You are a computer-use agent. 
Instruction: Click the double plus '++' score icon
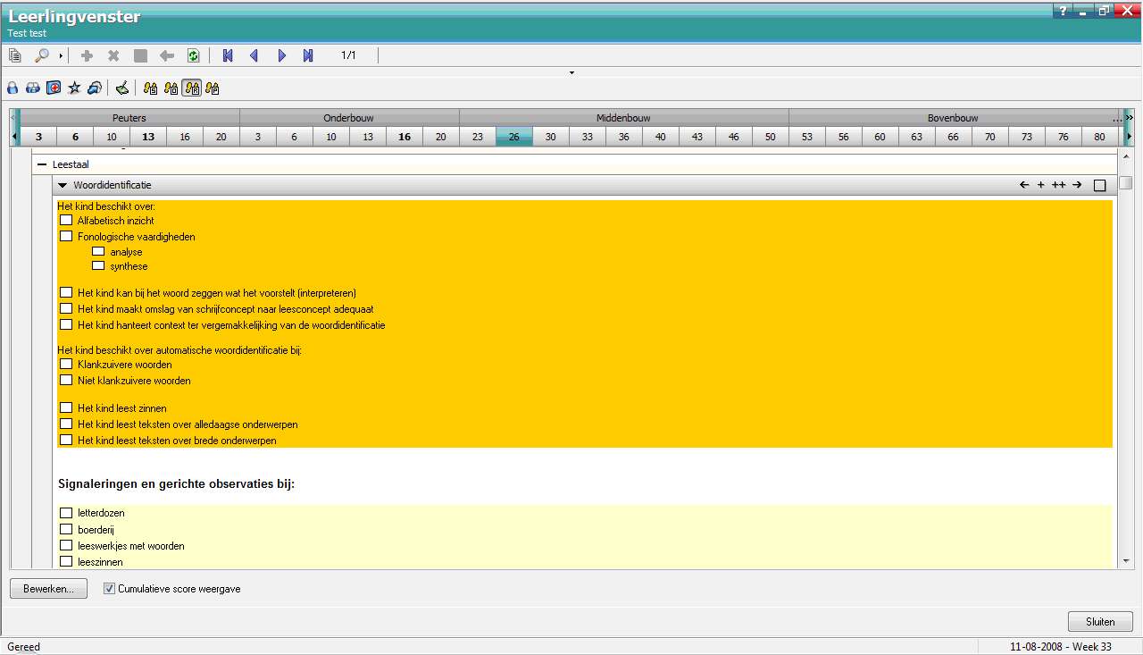[1058, 185]
